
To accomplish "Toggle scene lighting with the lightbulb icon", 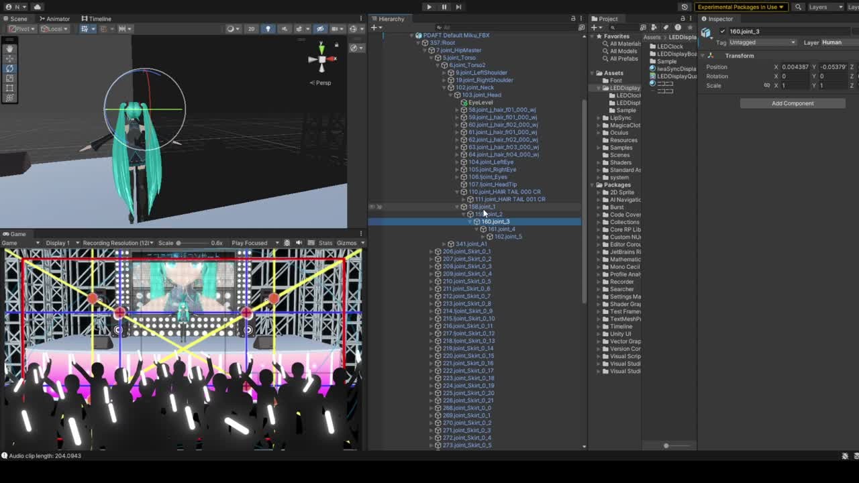I will coord(268,29).
